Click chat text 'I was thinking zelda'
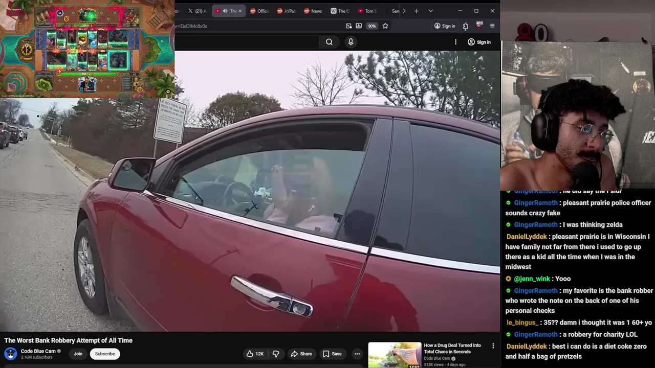This screenshot has height=368, width=655. click(x=592, y=224)
